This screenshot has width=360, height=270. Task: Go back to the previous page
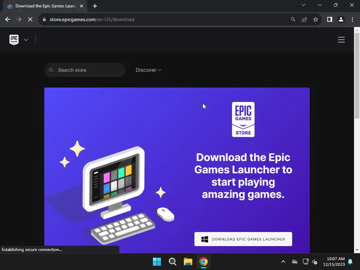8,20
